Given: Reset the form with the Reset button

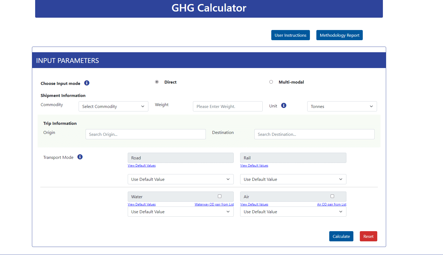Looking at the screenshot, I should pyautogui.click(x=368, y=236).
